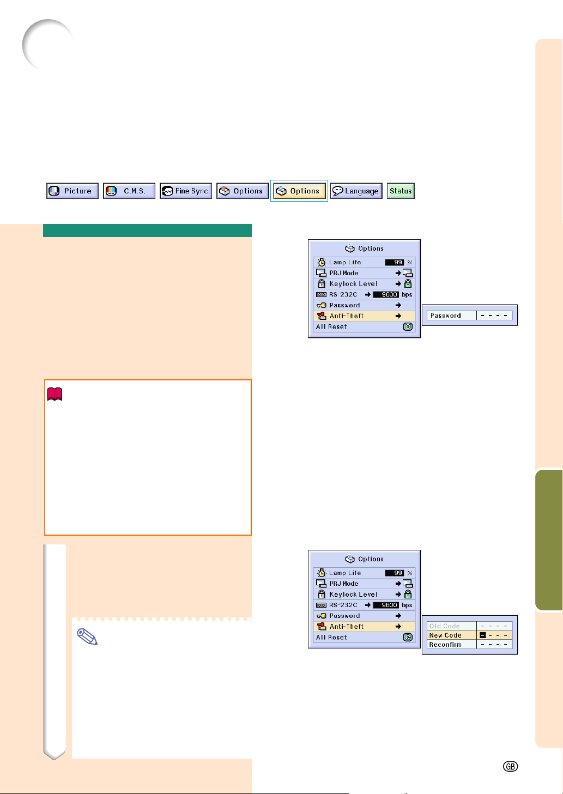
Task: Open the C.M.S. menu tab
Action: coord(129,191)
